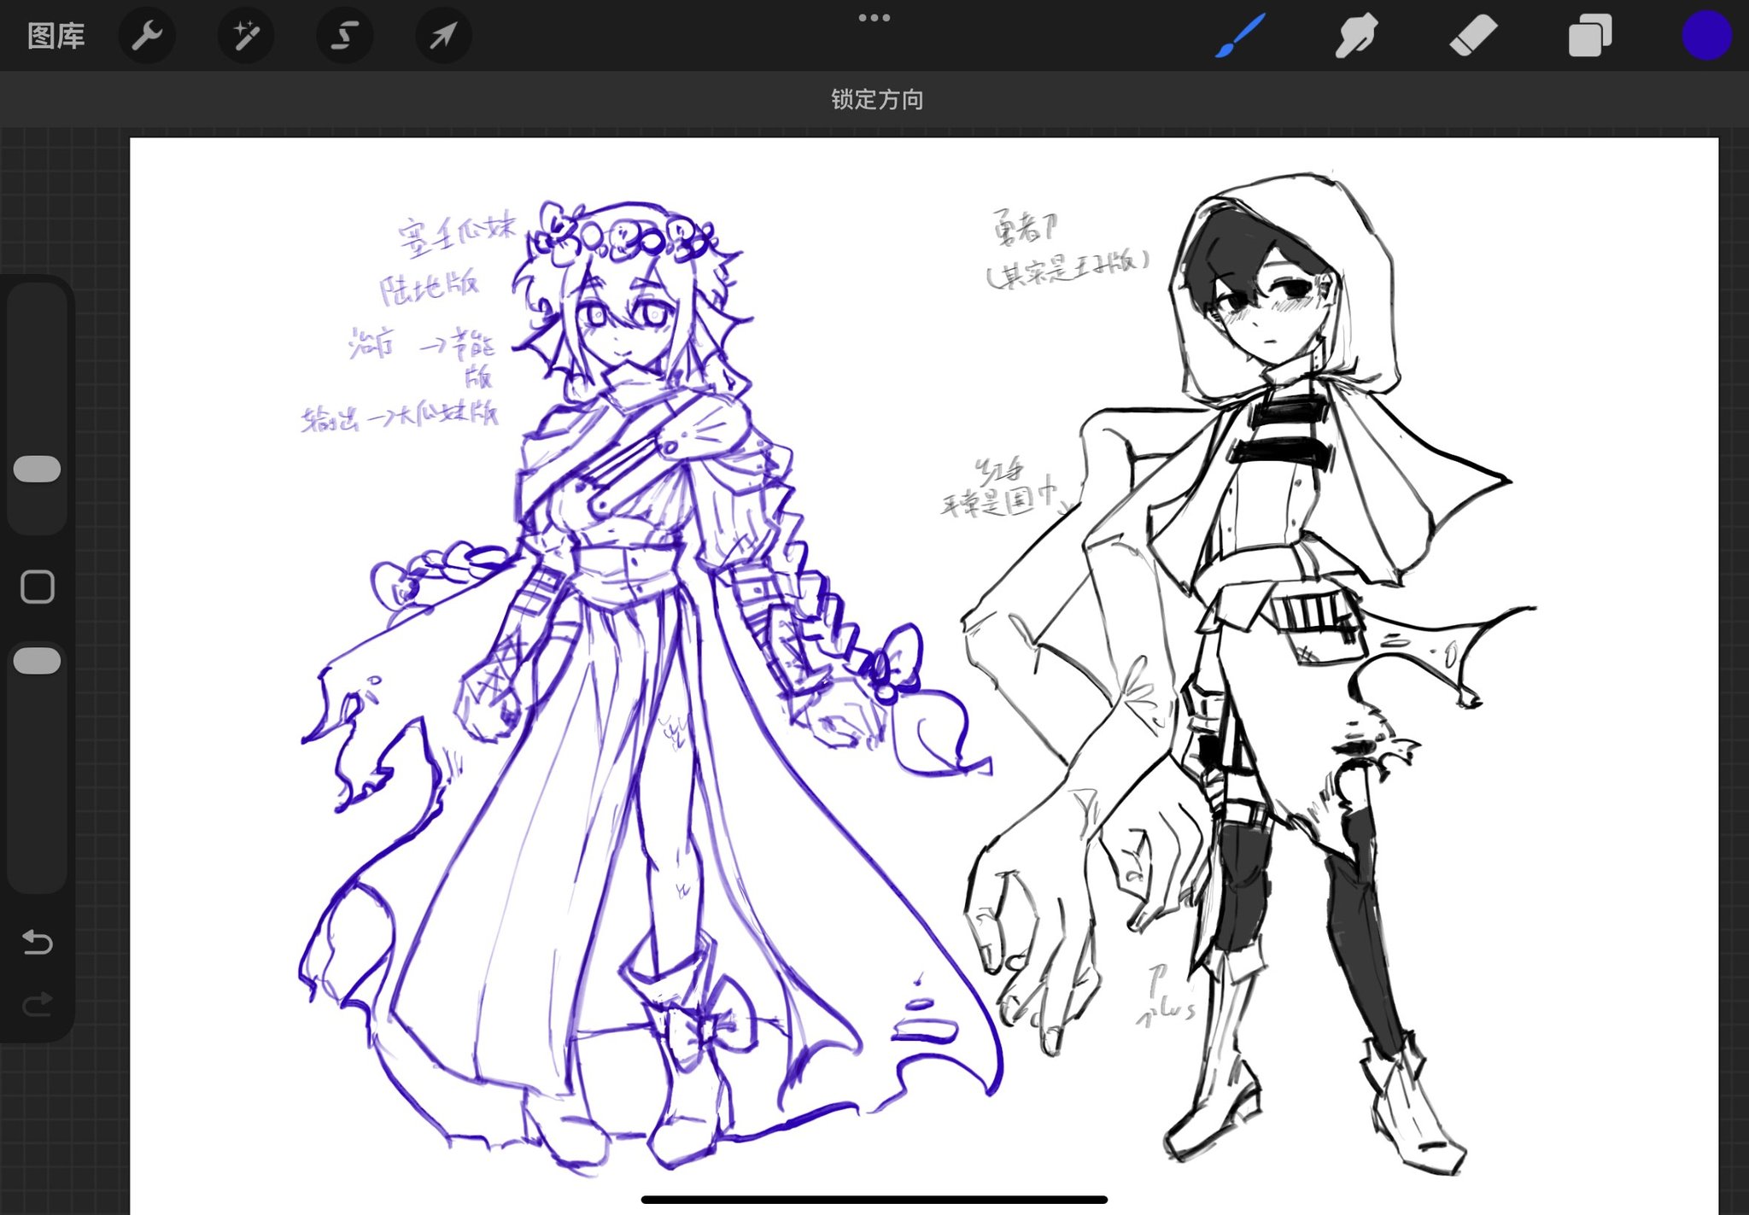Expand the three-dots menu at top center
The image size is (1749, 1215).
[x=874, y=18]
